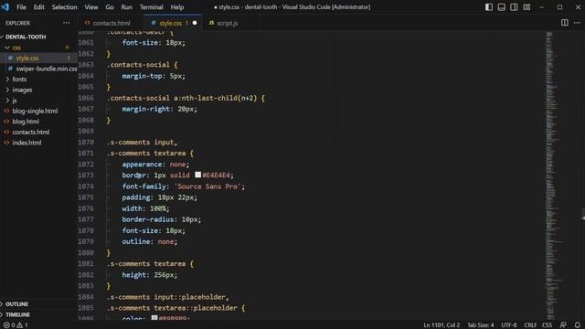
Task: Select CSS language mode
Action: [x=547, y=325]
